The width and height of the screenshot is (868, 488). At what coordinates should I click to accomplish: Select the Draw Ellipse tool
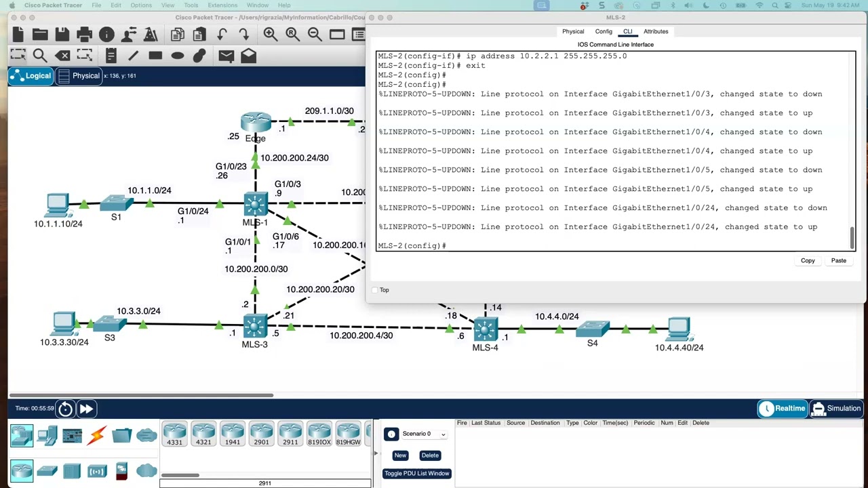click(178, 56)
